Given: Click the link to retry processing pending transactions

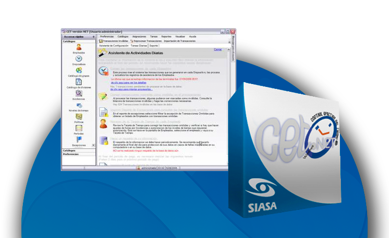Looking at the screenshot, I should pos(131,89).
